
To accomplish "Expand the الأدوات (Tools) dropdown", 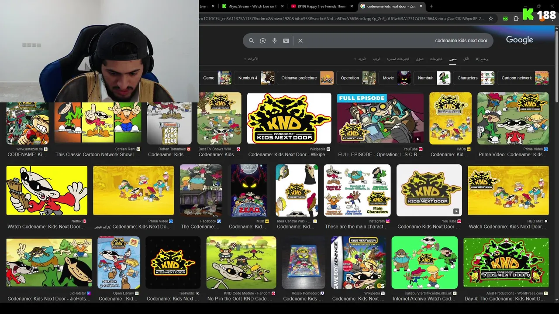I will 252,59.
